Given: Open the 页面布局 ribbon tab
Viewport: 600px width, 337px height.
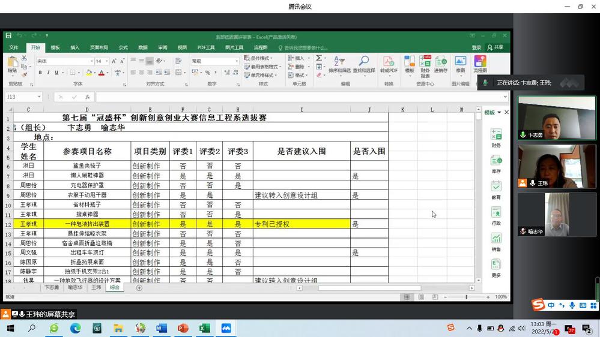Looking at the screenshot, I should pos(99,47).
